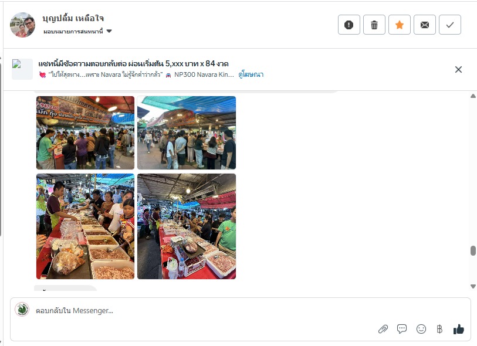Delete conversation using trash icon
Viewport: 477px width, 346px height.
pos(374,25)
